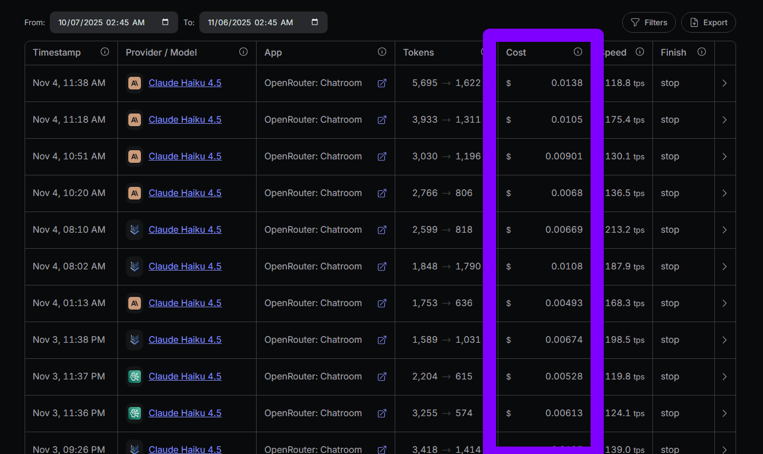
Task: Open app external link for Nov 4, 11:18 AM
Action: click(x=382, y=120)
